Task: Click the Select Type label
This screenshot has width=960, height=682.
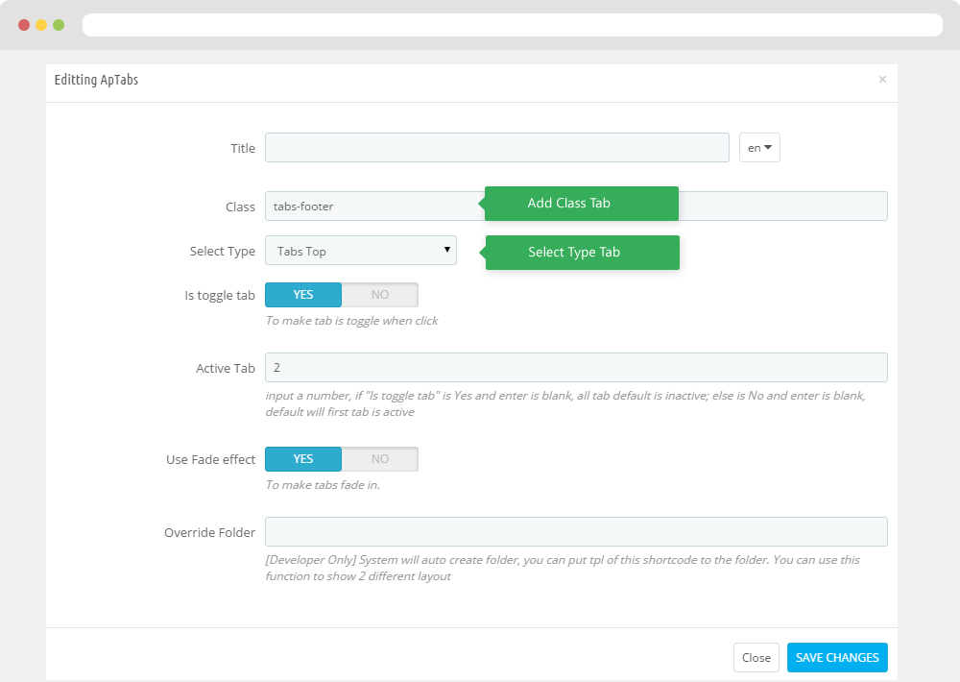Action: coord(223,252)
